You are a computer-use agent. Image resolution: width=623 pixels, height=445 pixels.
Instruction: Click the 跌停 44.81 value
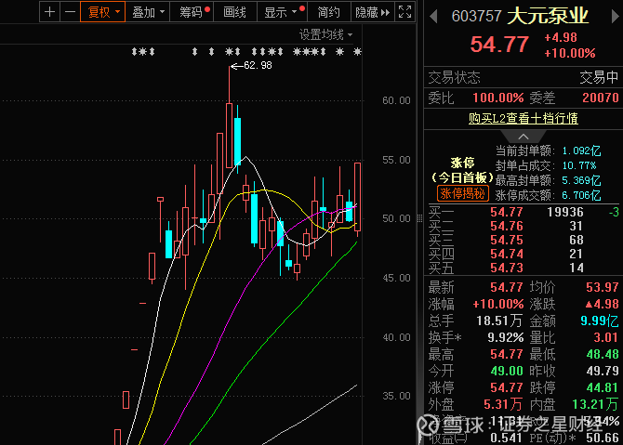tap(603, 387)
